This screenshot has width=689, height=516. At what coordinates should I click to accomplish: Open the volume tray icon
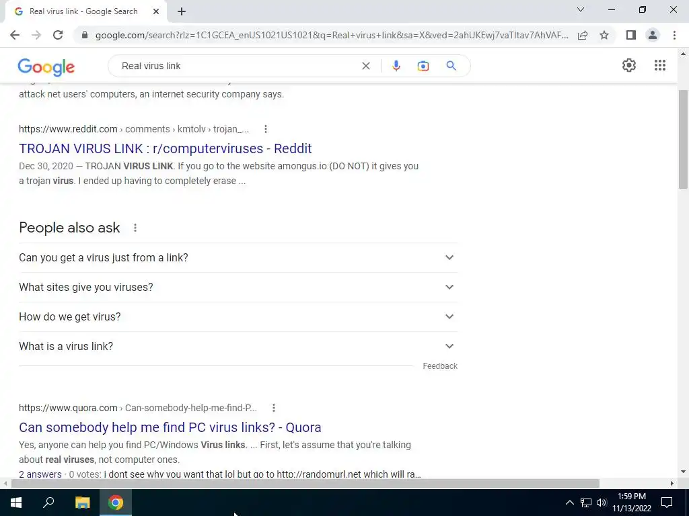(x=602, y=503)
